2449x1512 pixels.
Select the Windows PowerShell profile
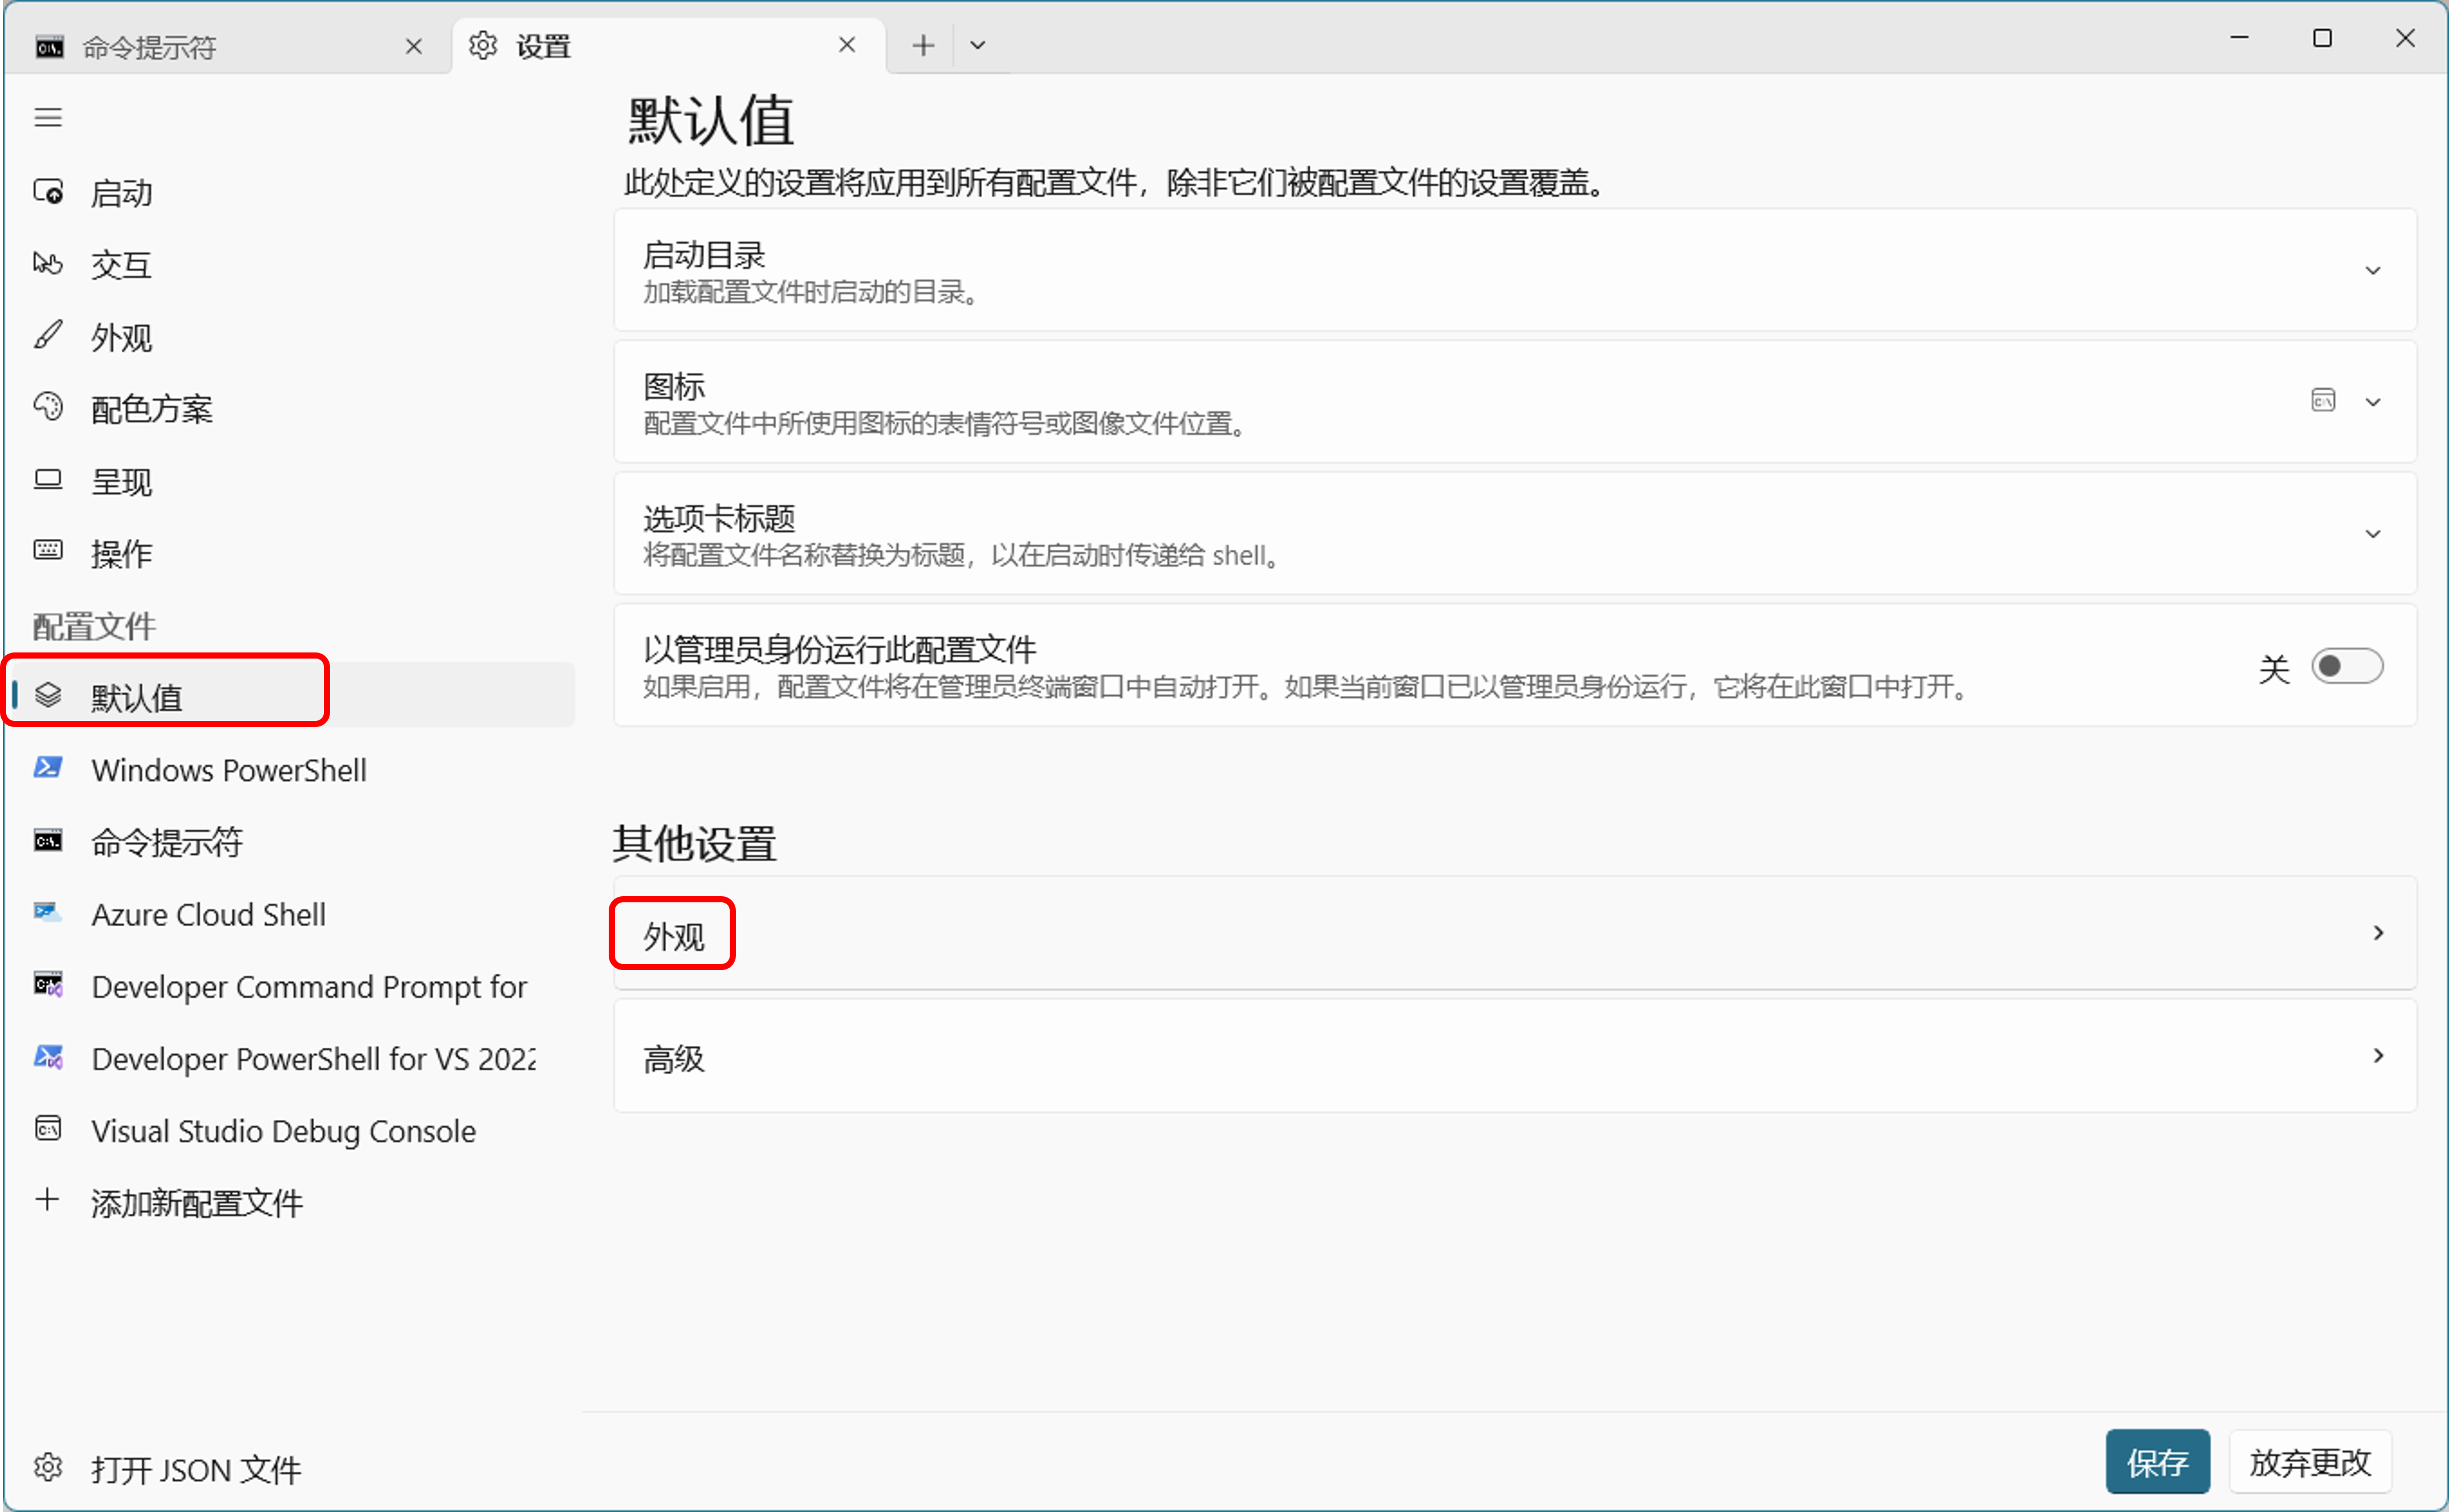click(x=228, y=770)
